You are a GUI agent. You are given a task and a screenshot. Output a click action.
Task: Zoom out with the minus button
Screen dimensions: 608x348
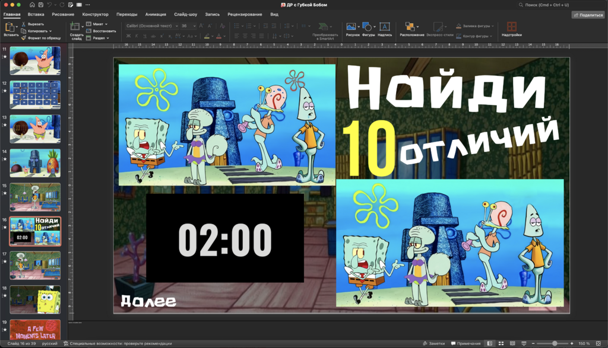click(533, 343)
